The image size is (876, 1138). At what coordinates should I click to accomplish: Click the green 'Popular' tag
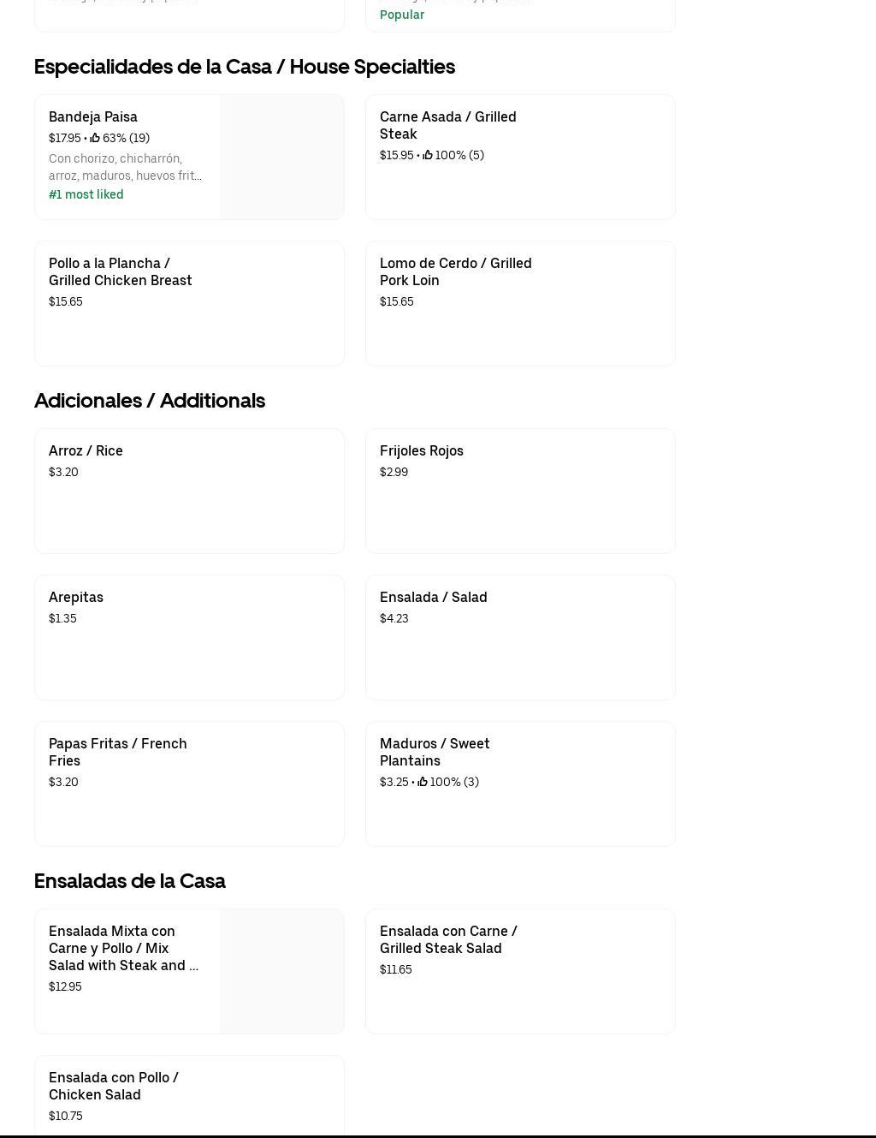(402, 15)
